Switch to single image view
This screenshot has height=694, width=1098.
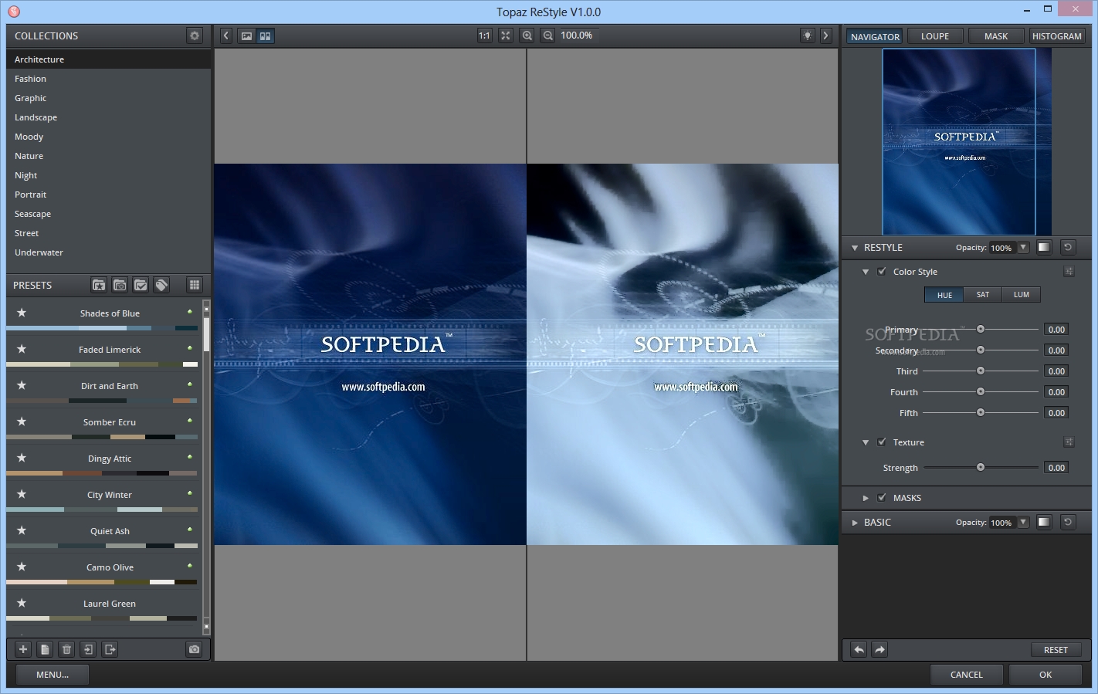point(246,36)
